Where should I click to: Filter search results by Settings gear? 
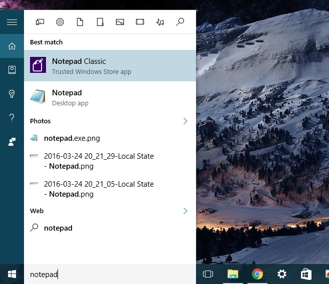point(60,22)
